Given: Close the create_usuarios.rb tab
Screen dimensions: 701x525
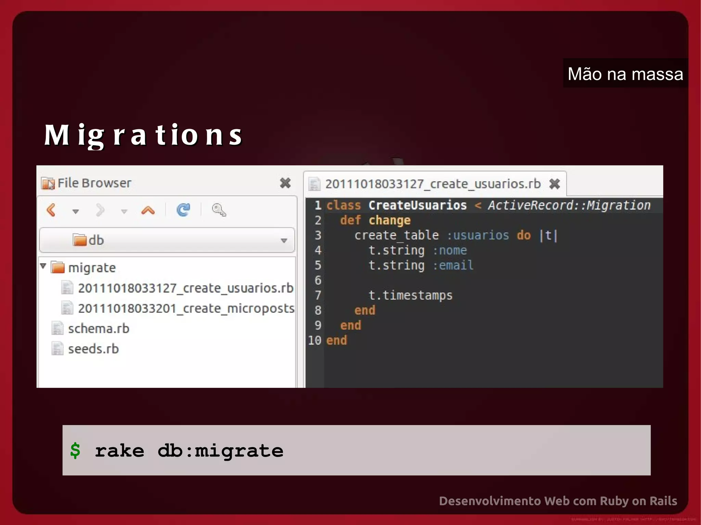Looking at the screenshot, I should [x=555, y=184].
